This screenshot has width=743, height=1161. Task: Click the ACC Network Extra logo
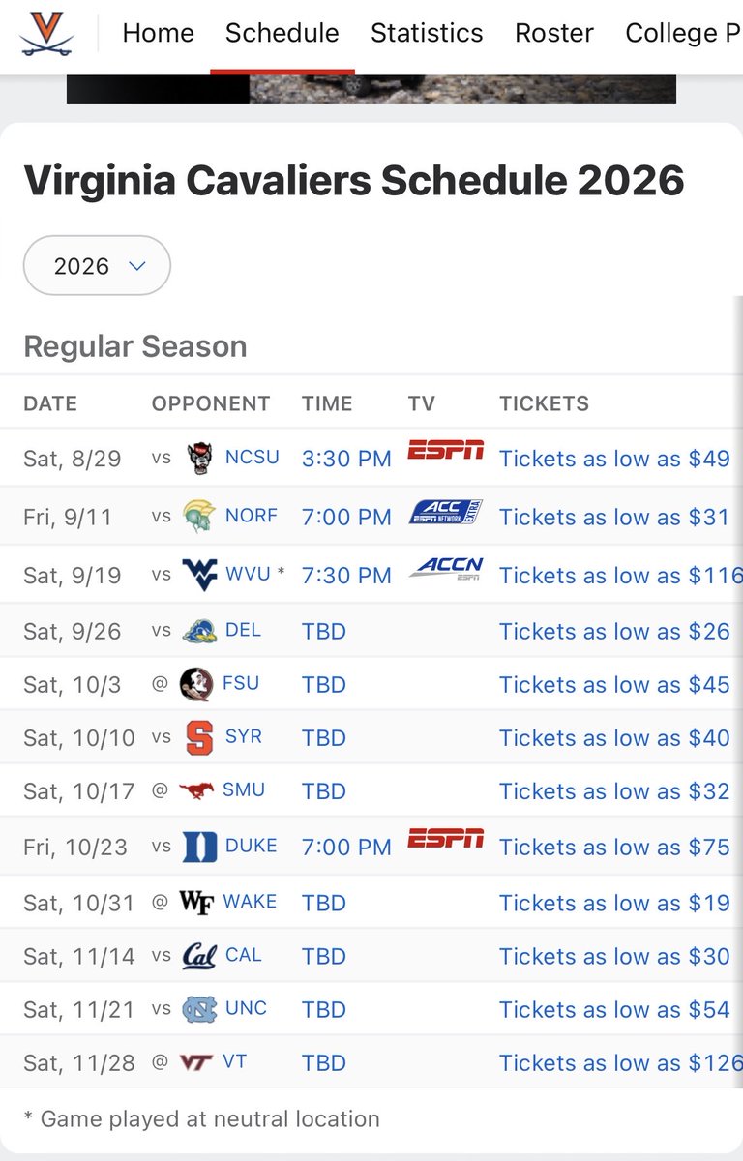click(445, 511)
